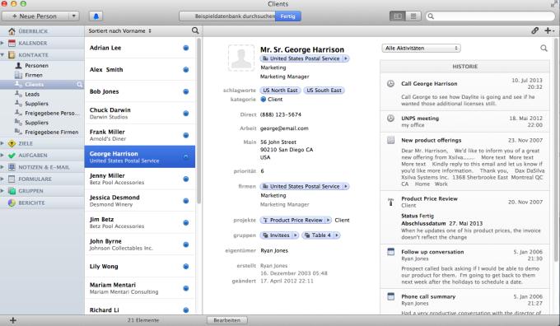The height and width of the screenshot is (326, 560).
Task: Click the fullscreen arrows in title bar
Action: pos(554,4)
